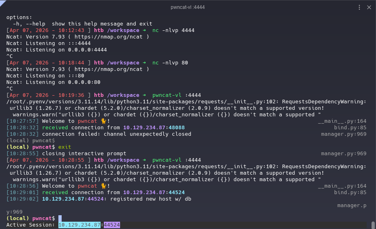376x229 pixels.
Task: Click the highlighted Active Session IP 10.129.234.87
Action: pos(79,225)
